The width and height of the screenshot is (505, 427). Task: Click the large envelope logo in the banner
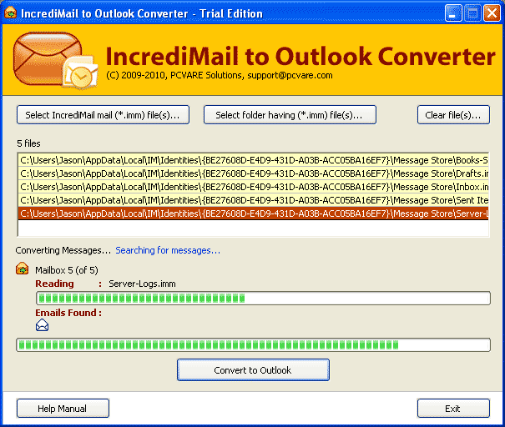click(55, 60)
